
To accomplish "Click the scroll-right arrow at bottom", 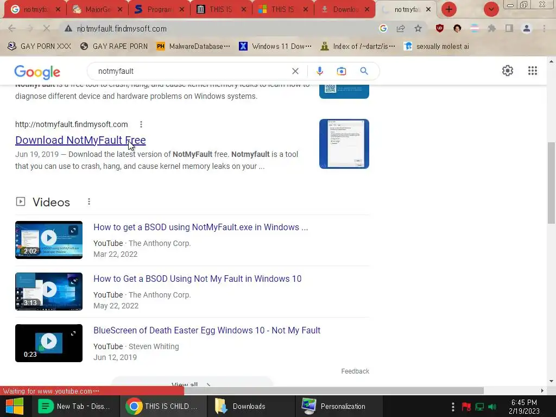I will pos(542,391).
